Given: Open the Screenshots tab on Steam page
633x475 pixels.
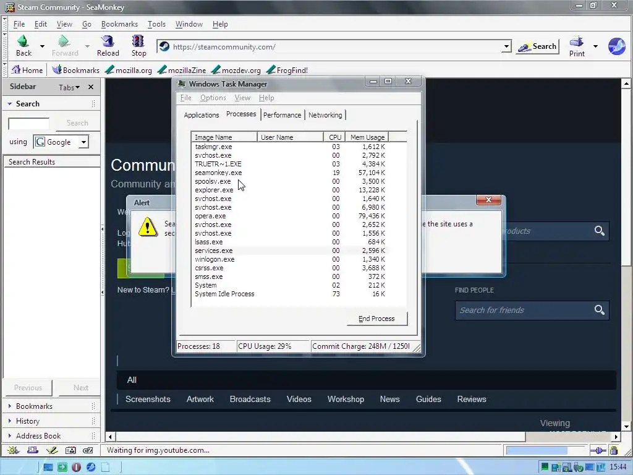Looking at the screenshot, I should coord(148,399).
